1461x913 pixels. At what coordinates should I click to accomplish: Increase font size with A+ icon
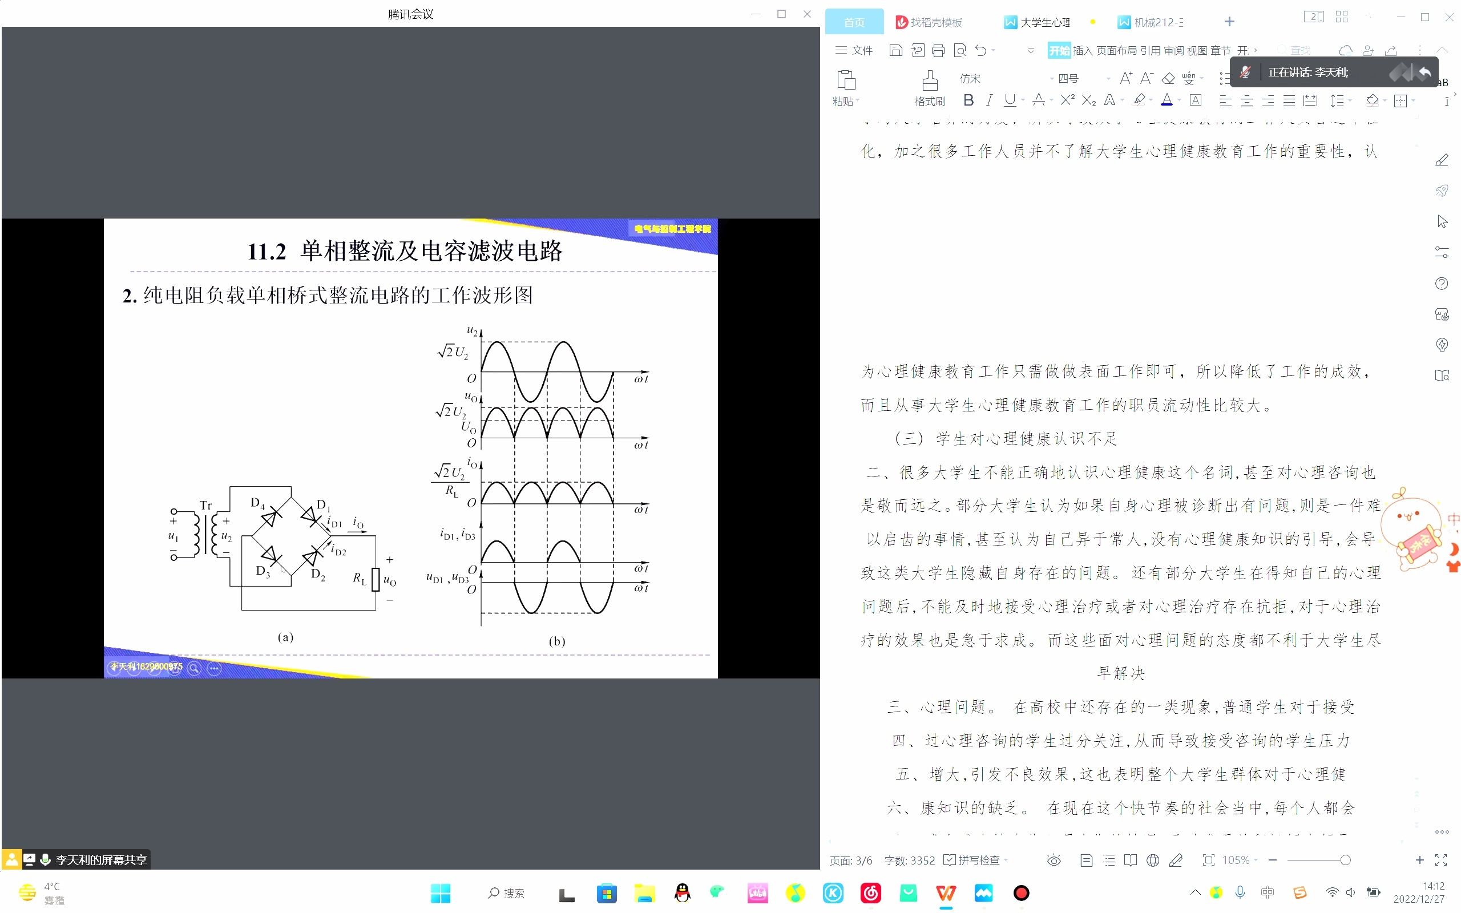coord(1125,79)
